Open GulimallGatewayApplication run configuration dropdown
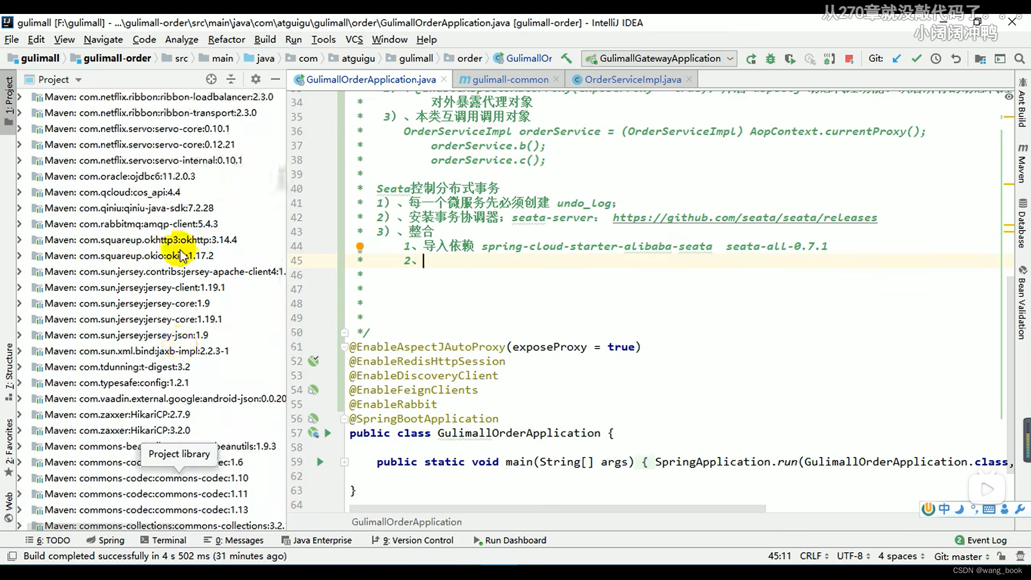 tap(660, 58)
